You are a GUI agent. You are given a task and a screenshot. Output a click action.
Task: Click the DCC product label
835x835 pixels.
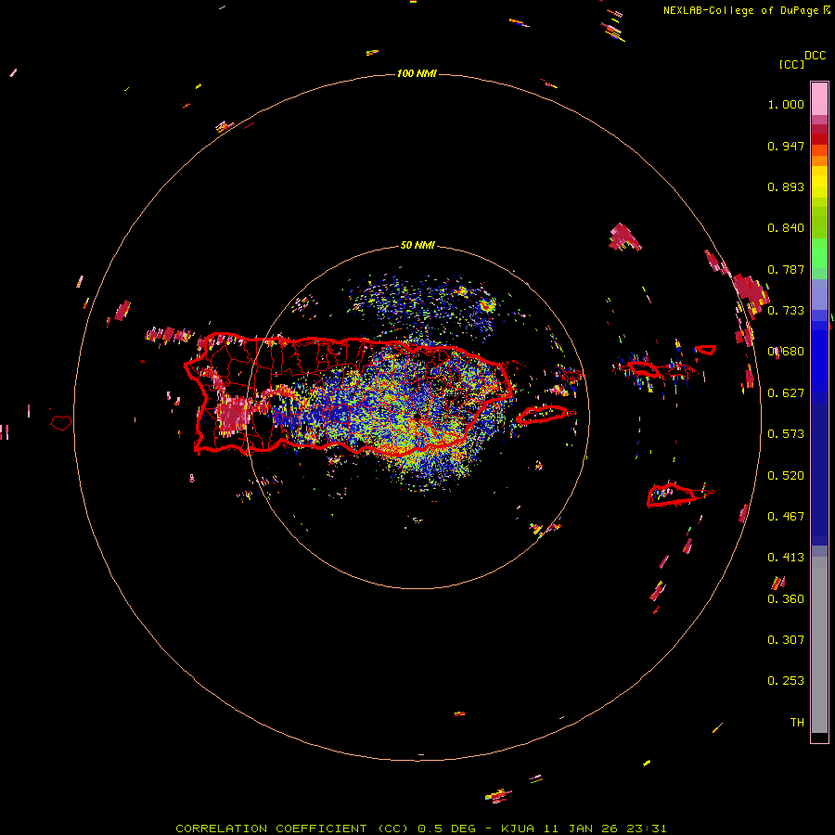click(x=816, y=56)
